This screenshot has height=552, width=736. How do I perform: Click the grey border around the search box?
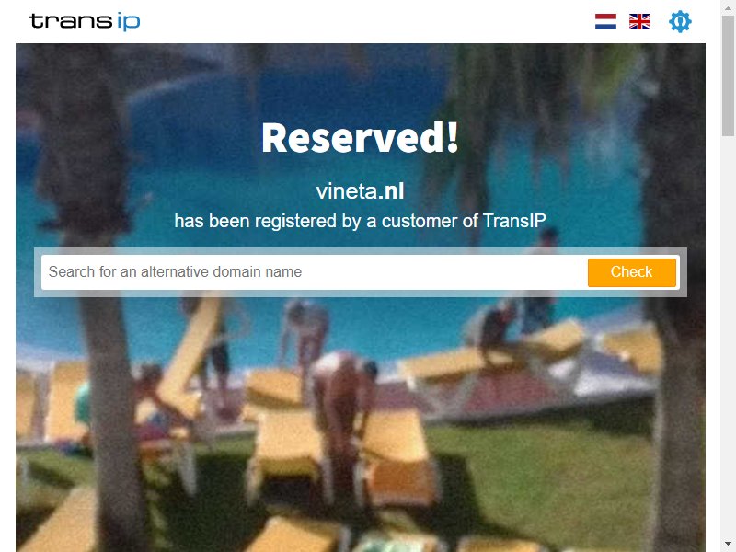tap(361, 251)
